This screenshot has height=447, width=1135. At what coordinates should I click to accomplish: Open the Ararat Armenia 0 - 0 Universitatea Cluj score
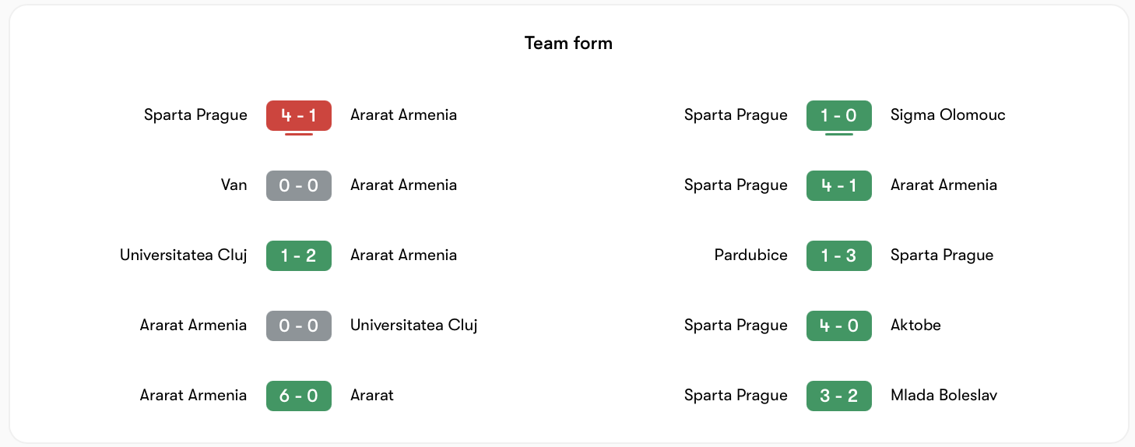tap(299, 326)
